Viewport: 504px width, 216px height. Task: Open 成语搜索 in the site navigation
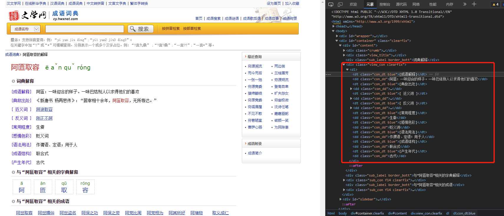tap(214, 18)
